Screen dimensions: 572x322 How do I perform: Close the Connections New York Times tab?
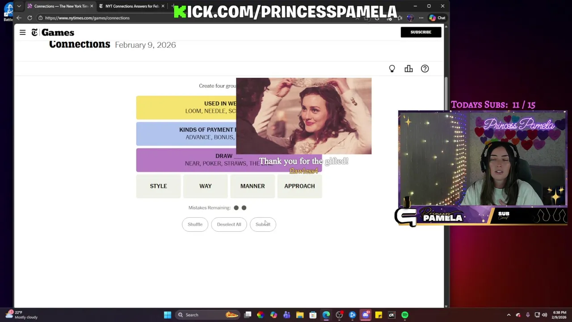tap(92, 6)
